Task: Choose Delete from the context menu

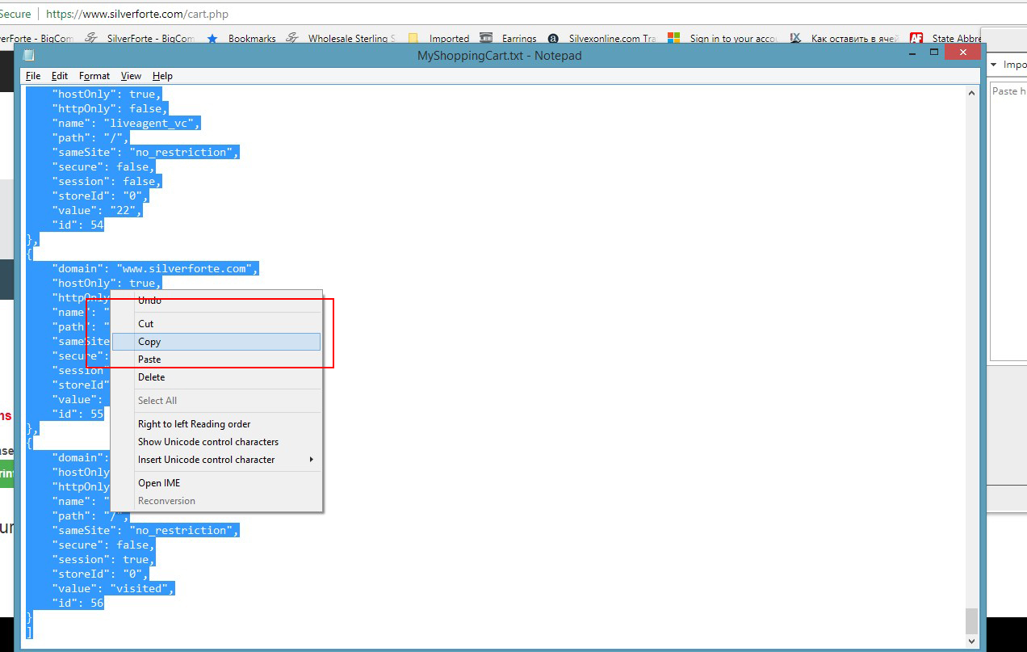Action: tap(216, 377)
